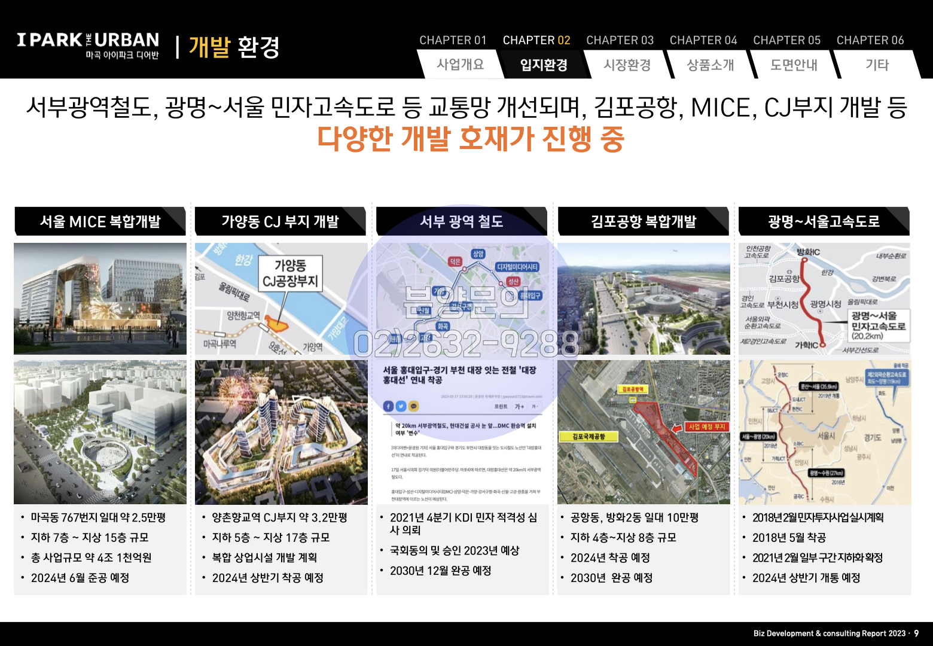Click the CHAPTER 06 label
This screenshot has width=933, height=646.
[x=870, y=40]
